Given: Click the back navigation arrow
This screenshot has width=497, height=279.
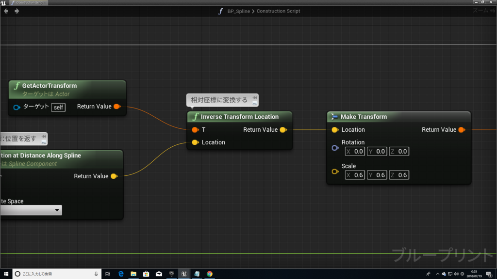Looking at the screenshot, I should (x=6, y=11).
